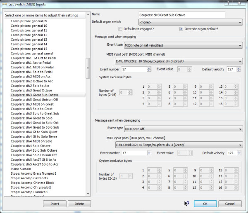Open the Default organ switch dropdown
The width and height of the screenshot is (248, 213).
(191, 22)
